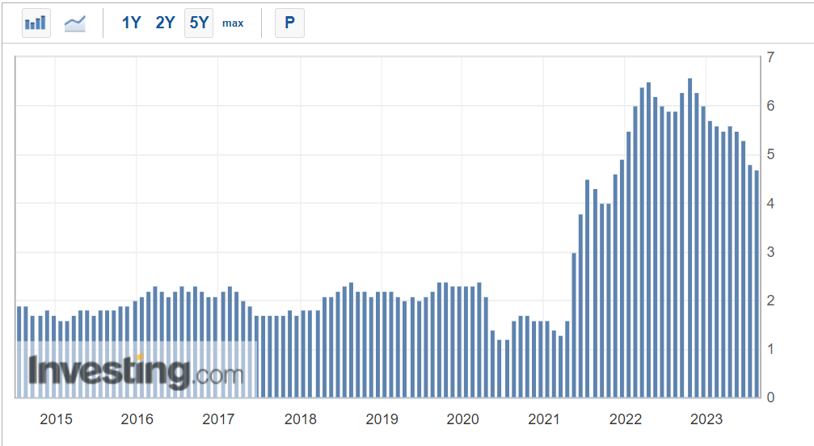Click the P button
The image size is (814, 446).
click(x=289, y=23)
